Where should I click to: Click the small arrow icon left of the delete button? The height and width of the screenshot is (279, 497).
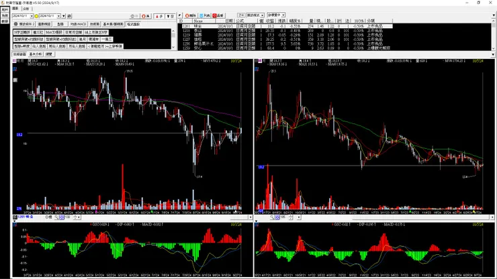pos(180,15)
